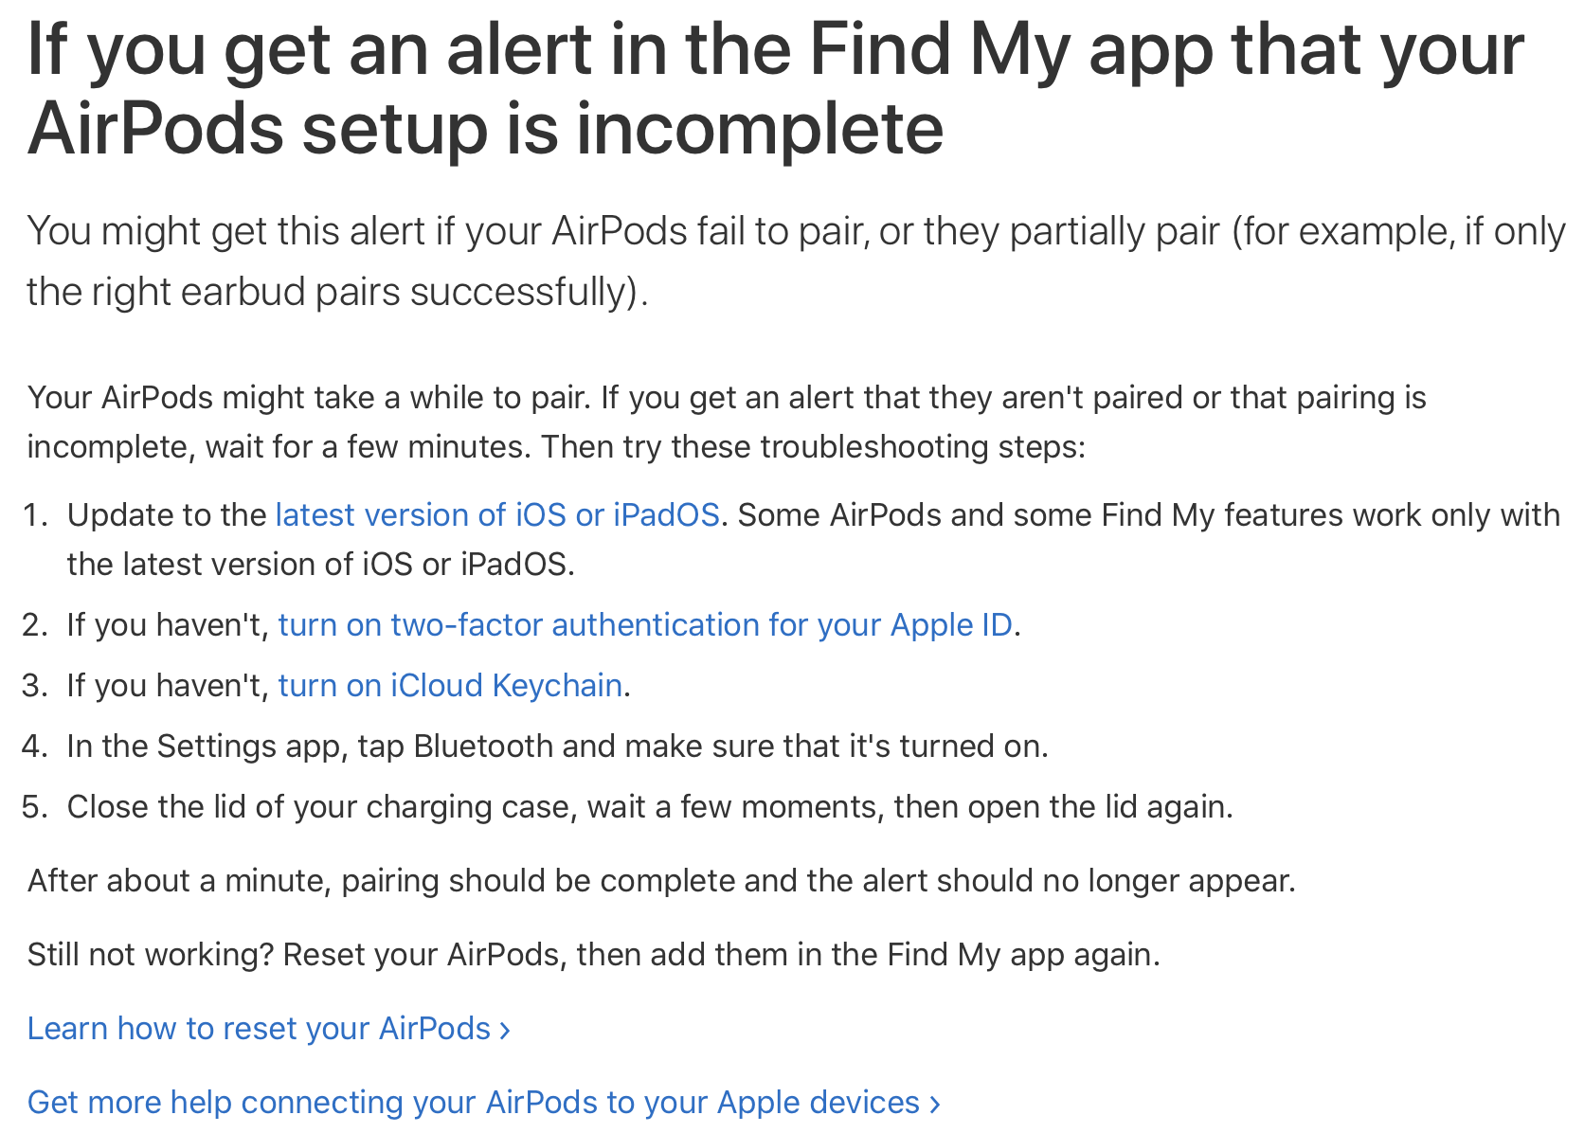Click 'the right earbud pairs successfully' text
1584x1133 pixels.
click(x=336, y=293)
